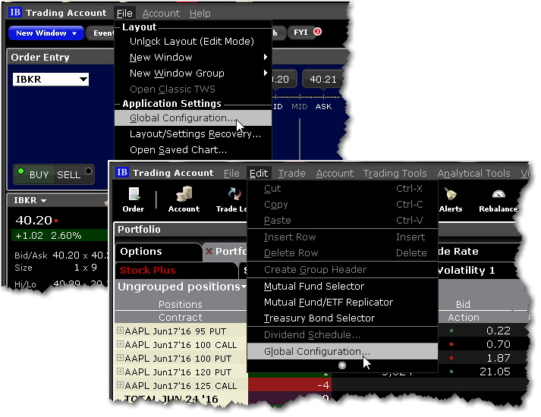Select Global Configuration in Edit menu

(x=343, y=351)
